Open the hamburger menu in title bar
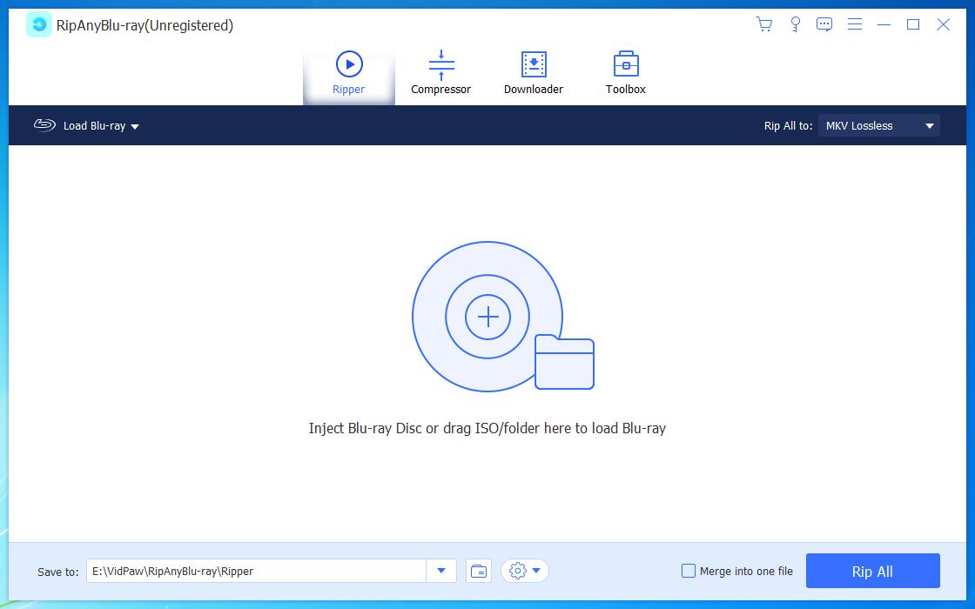Viewport: 975px width, 609px height. (855, 24)
